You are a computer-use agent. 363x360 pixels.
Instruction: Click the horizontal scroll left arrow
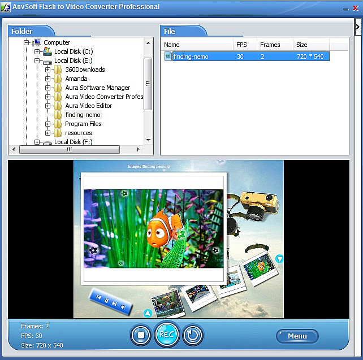click(x=14, y=149)
